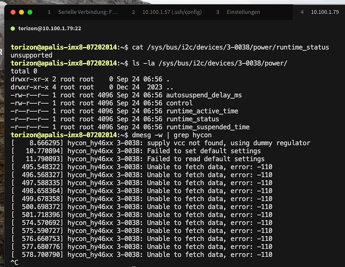
Task: Click the cat runtime_status command line
Action: pyautogui.click(x=230, y=48)
